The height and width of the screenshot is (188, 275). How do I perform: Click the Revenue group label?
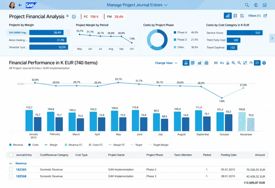[x=21, y=163]
